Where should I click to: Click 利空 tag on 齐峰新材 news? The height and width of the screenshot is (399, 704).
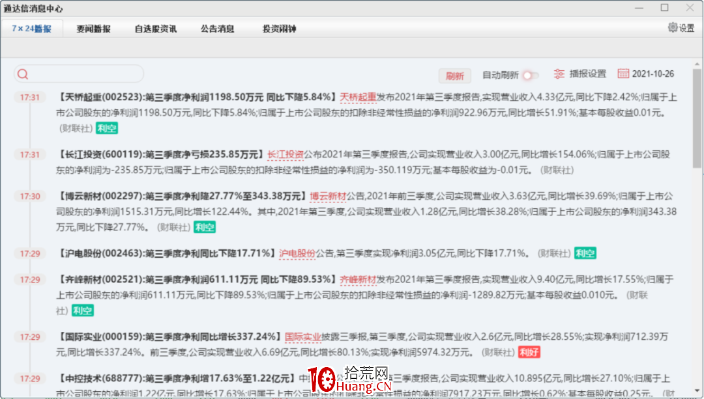click(x=83, y=310)
